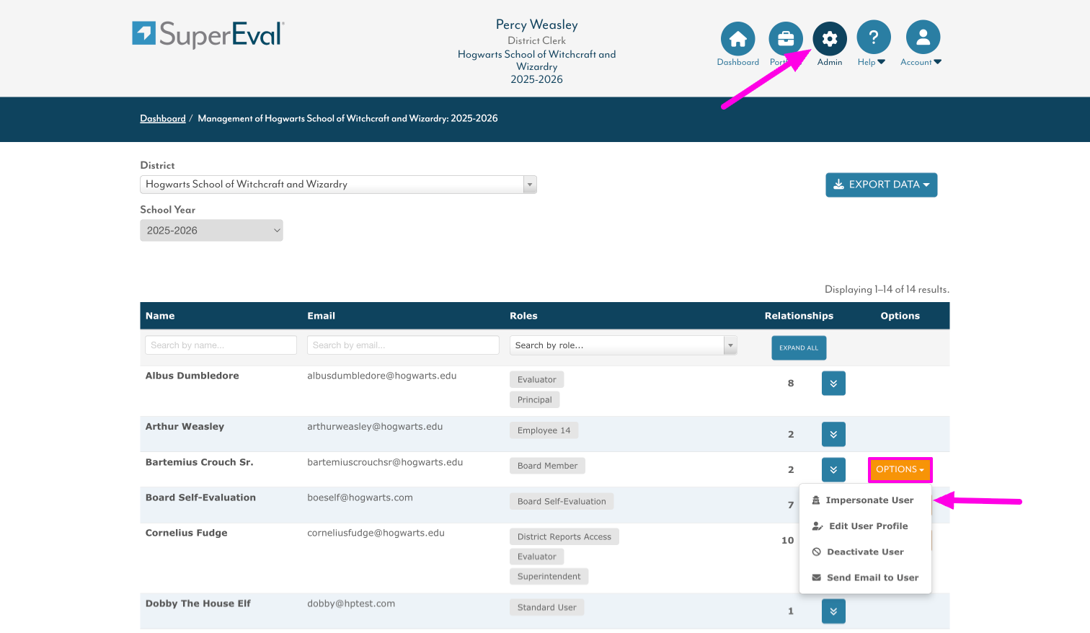The width and height of the screenshot is (1090, 633).
Task: Click the Account label with arrow
Action: point(921,62)
